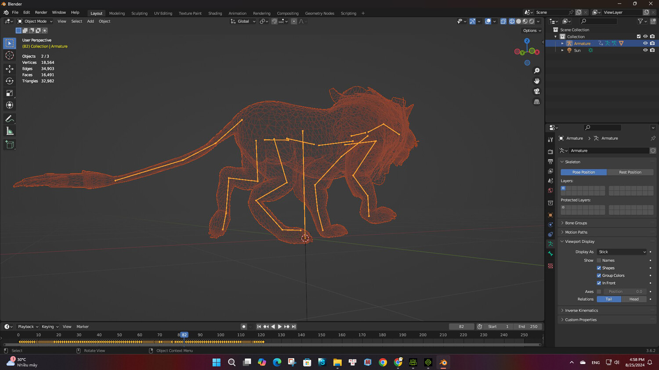This screenshot has height=370, width=659.
Task: Click the End frame field showing 250
Action: [x=528, y=327]
